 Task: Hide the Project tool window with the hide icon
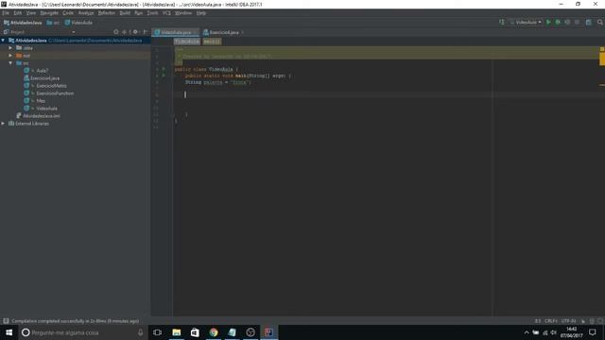coord(145,32)
